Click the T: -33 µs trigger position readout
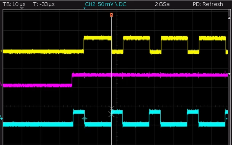232x145 pixels. point(44,4)
